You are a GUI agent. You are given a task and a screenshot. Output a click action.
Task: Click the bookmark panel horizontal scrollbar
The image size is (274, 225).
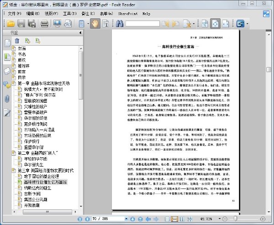coord(47,212)
